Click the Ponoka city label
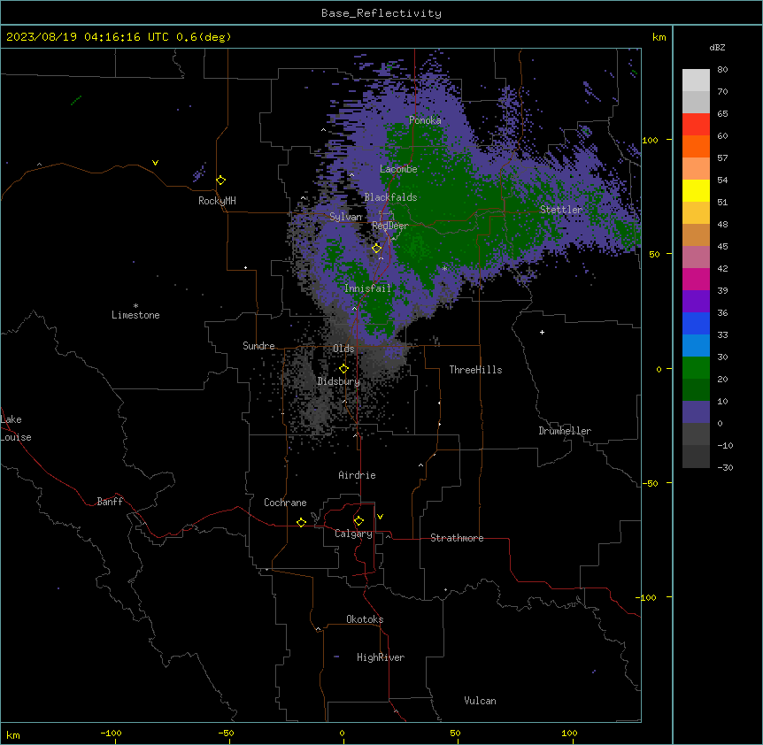This screenshot has width=763, height=745. point(425,120)
